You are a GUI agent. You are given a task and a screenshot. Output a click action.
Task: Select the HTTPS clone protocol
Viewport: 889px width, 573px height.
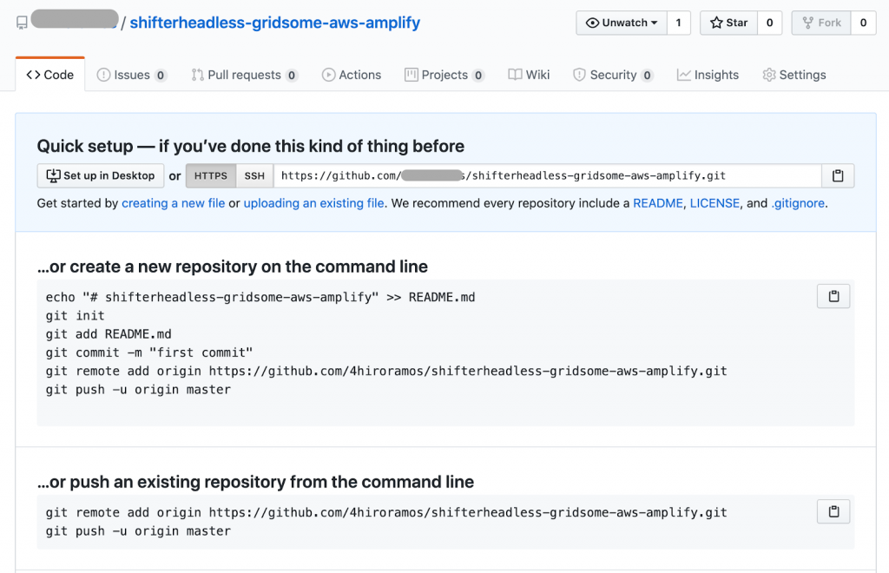[211, 175]
